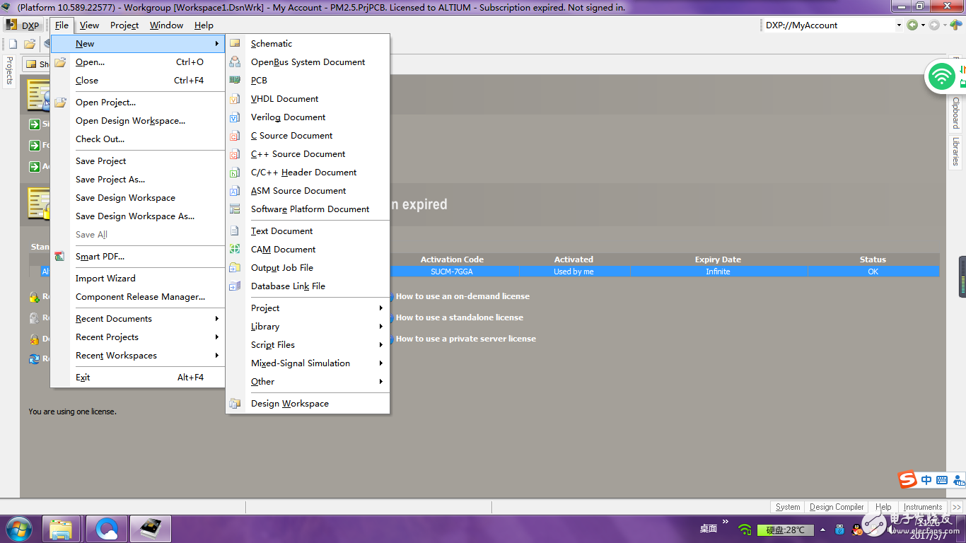Open the Projects side panel tab

tap(9, 71)
